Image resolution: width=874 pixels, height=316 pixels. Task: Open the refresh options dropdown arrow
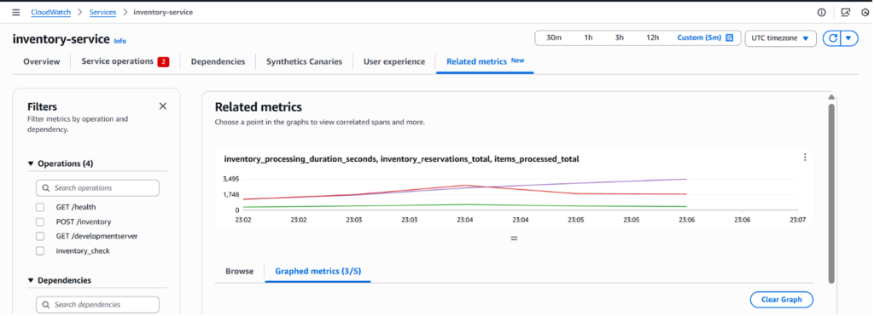pos(848,37)
